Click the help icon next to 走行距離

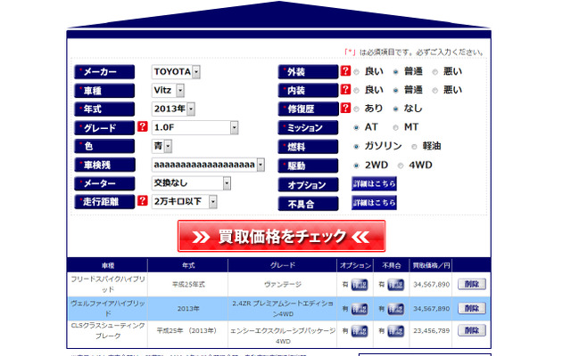(143, 200)
